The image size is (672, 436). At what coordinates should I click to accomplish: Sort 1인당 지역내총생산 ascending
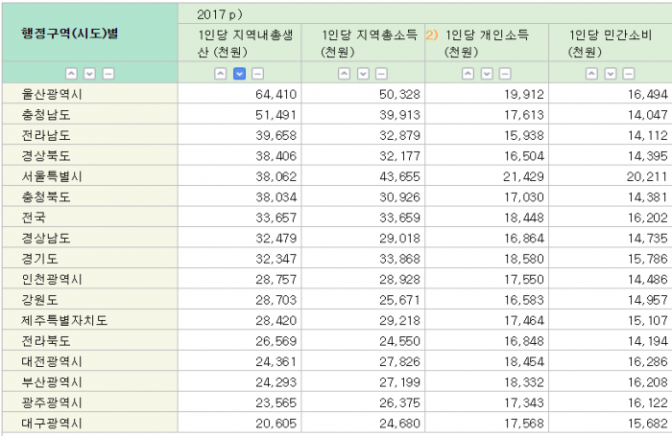(221, 74)
